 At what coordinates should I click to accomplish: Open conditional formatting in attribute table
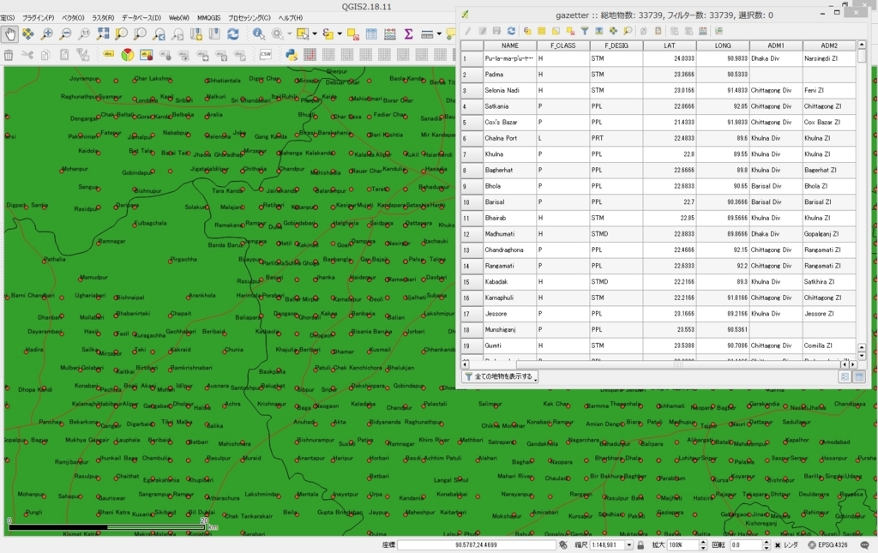tap(719, 31)
